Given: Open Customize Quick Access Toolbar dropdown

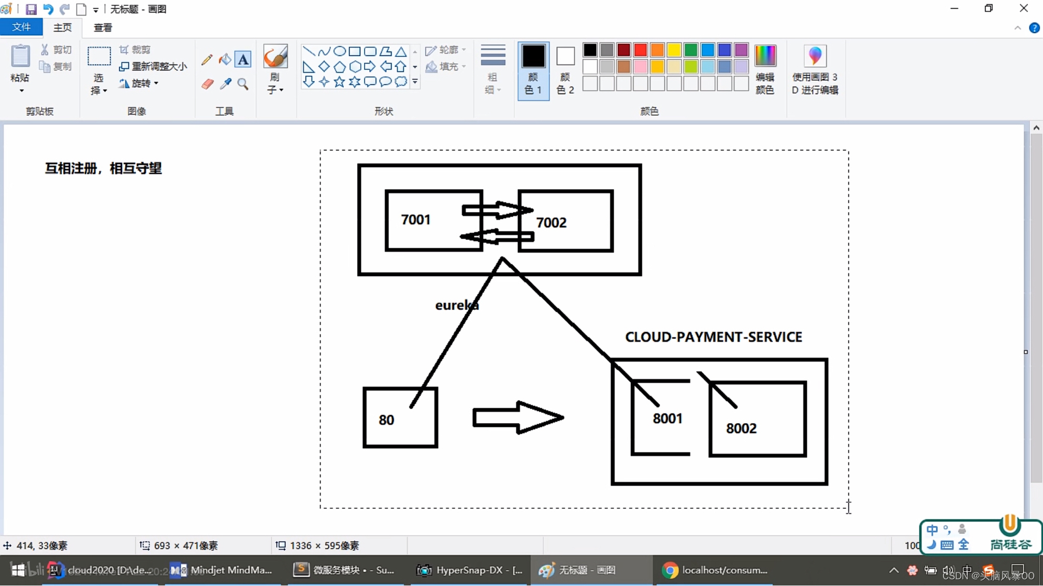Looking at the screenshot, I should click(x=96, y=9).
